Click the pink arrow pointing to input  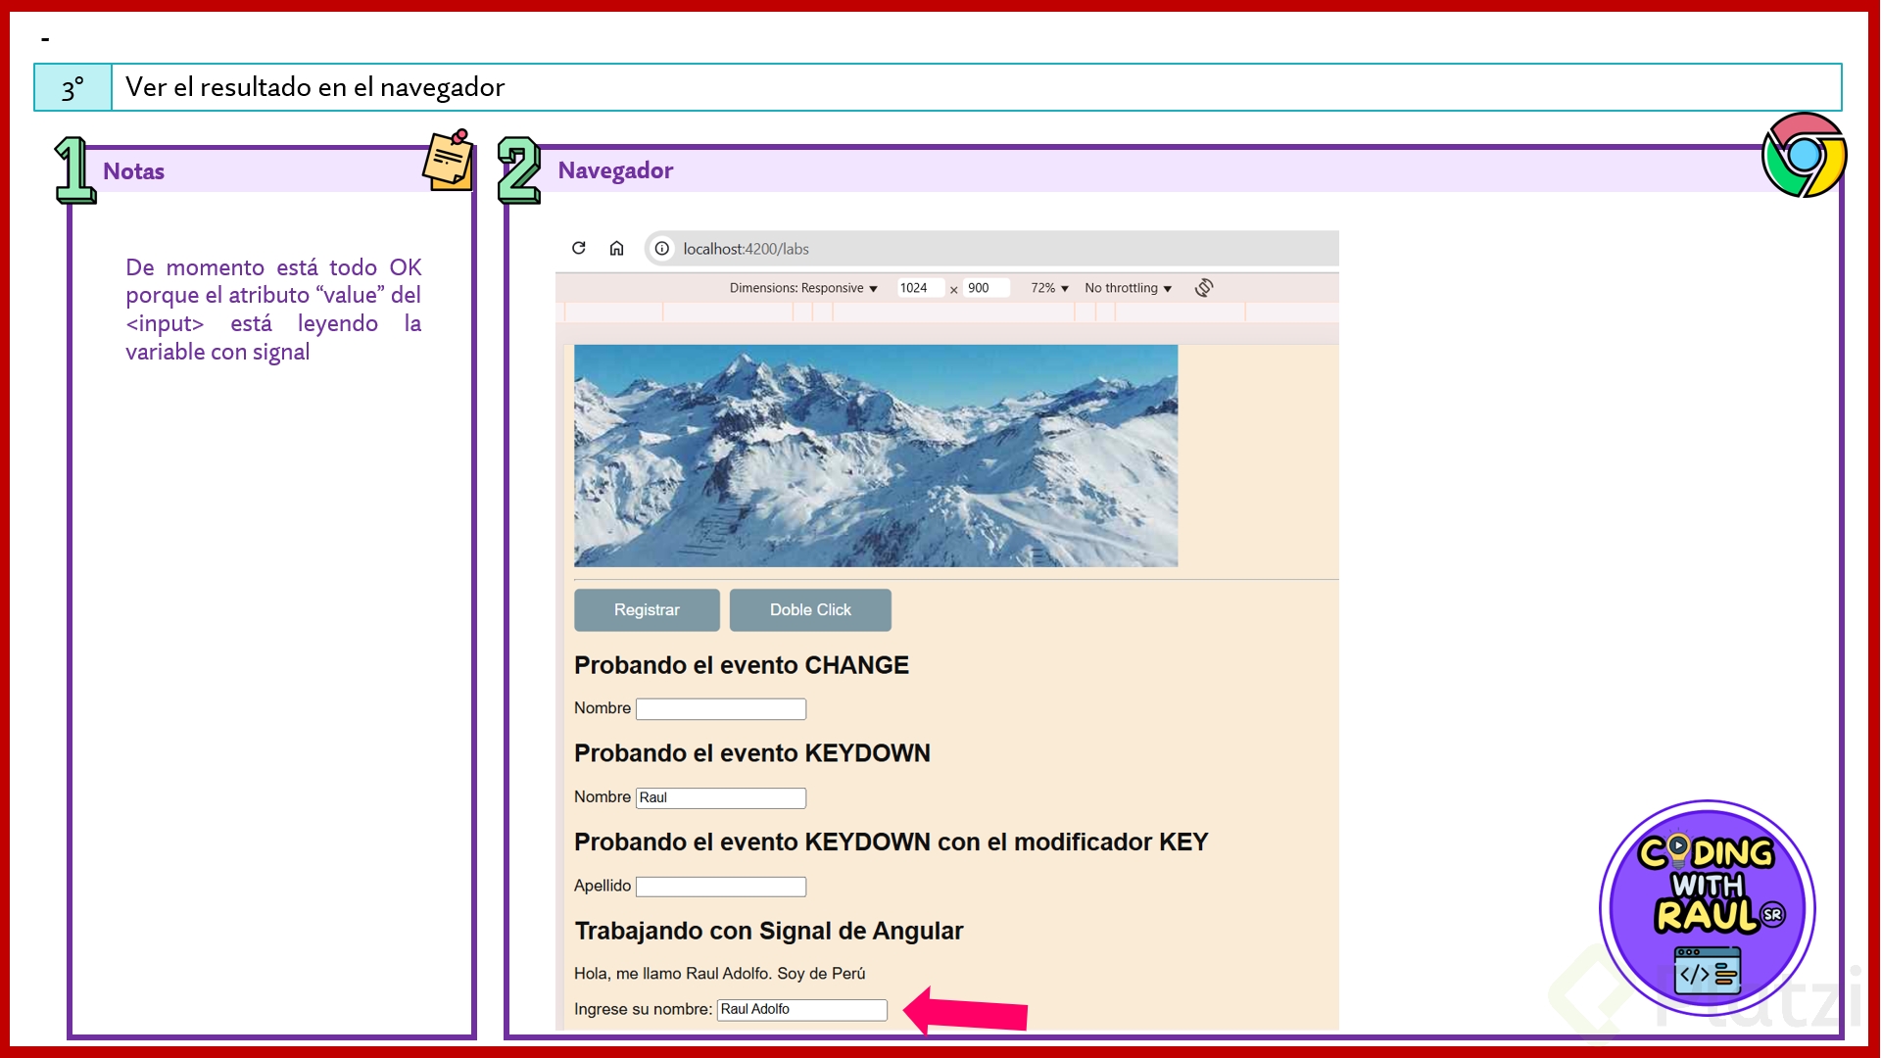point(965,1010)
